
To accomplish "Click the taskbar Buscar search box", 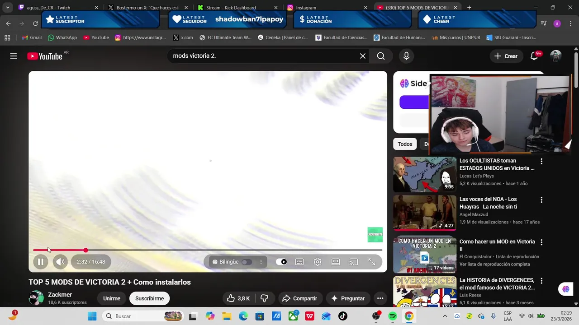I will click(143, 316).
